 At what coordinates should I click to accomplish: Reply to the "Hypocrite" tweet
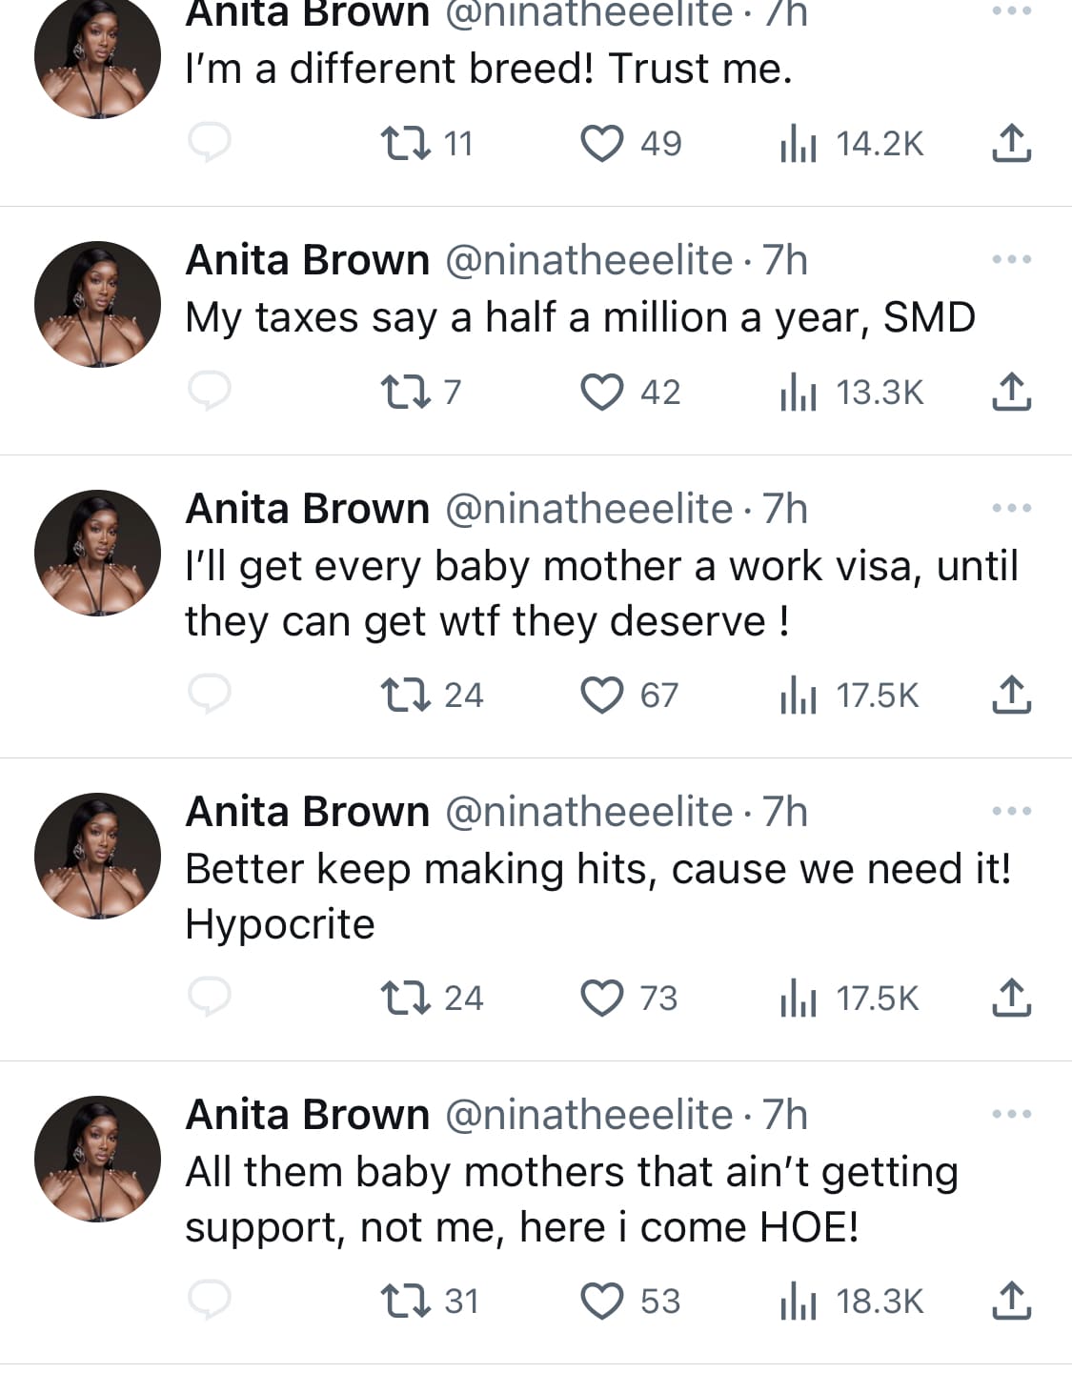[x=209, y=998]
